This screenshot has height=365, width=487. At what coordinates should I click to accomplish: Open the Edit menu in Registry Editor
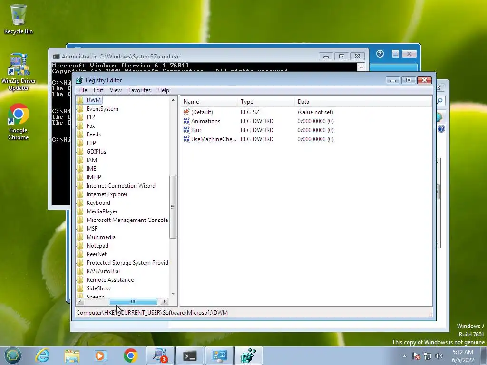click(98, 90)
